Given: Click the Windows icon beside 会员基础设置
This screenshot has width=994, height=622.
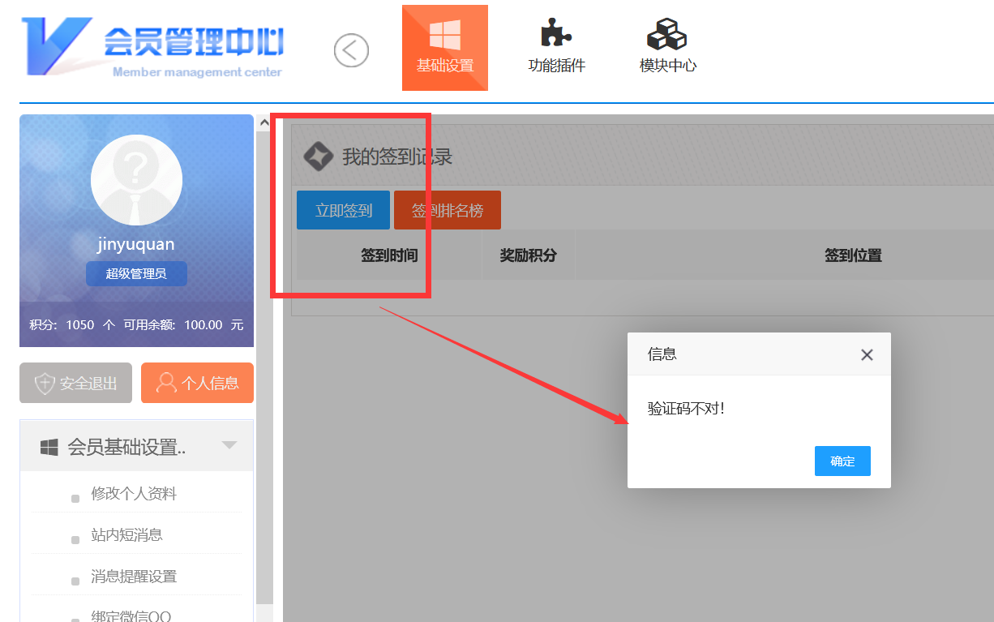Looking at the screenshot, I should (x=49, y=447).
